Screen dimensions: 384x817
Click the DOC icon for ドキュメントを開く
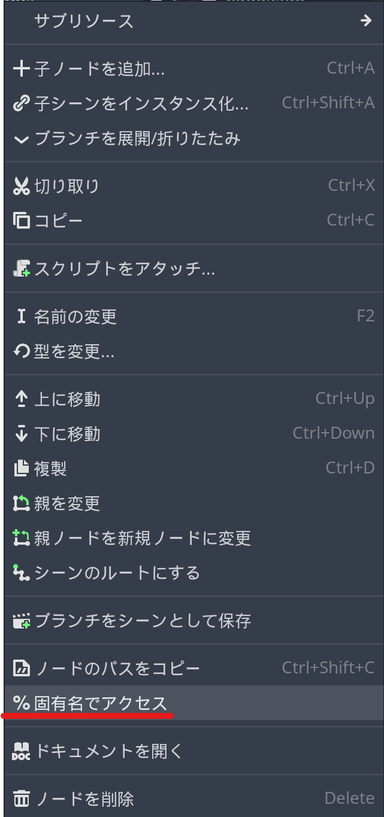[21, 751]
